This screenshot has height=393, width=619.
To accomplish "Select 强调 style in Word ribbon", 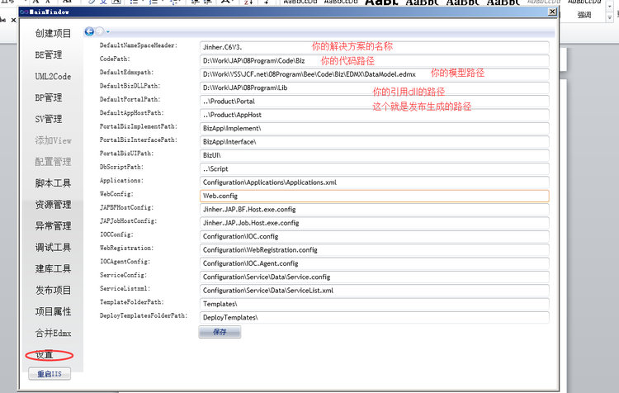I will tap(584, 15).
